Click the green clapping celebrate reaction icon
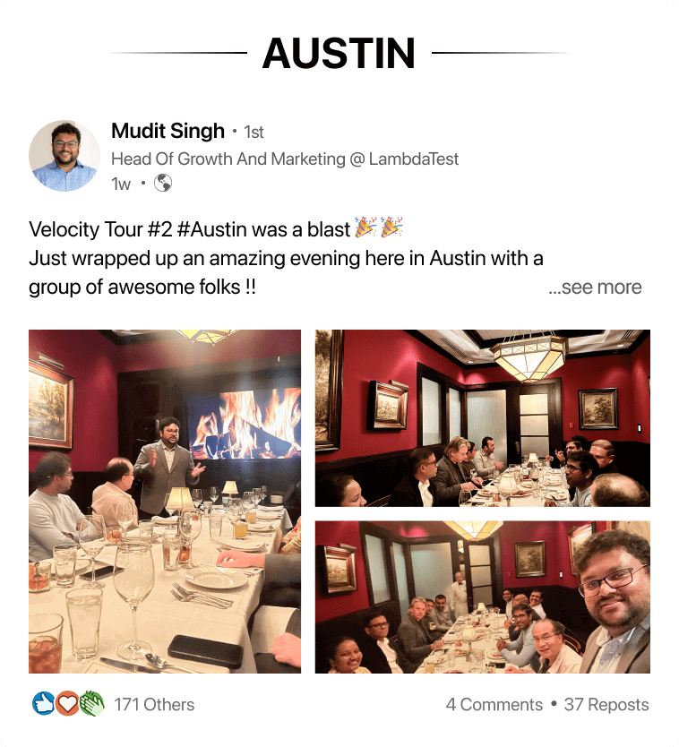The height and width of the screenshot is (747, 679). tap(91, 704)
